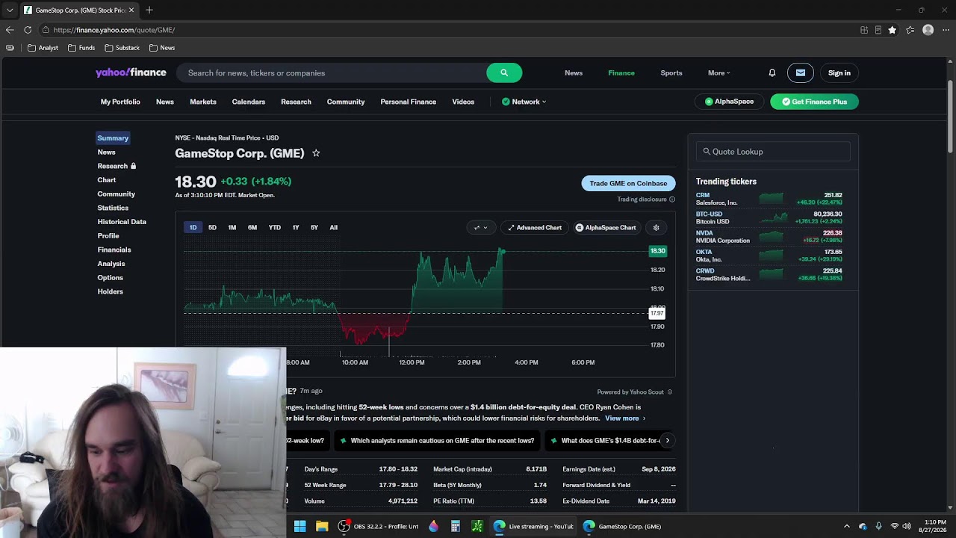Viewport: 956px width, 538px height.
Task: Open the Financials section in sidebar
Action: pyautogui.click(x=114, y=250)
